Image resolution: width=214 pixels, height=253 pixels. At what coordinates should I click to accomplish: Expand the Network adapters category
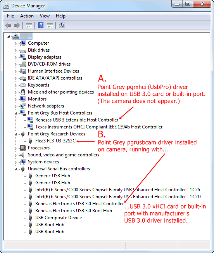[16, 106]
